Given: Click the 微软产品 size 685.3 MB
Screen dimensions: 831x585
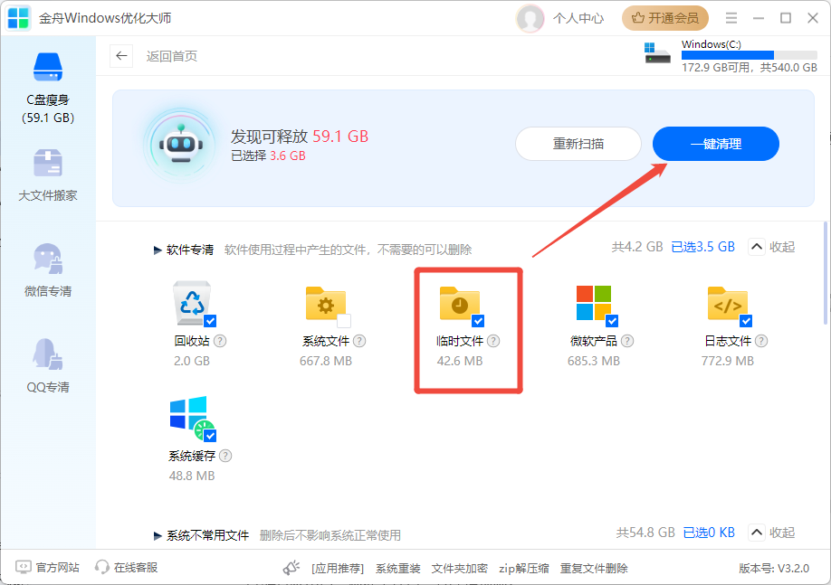Looking at the screenshot, I should point(594,361).
